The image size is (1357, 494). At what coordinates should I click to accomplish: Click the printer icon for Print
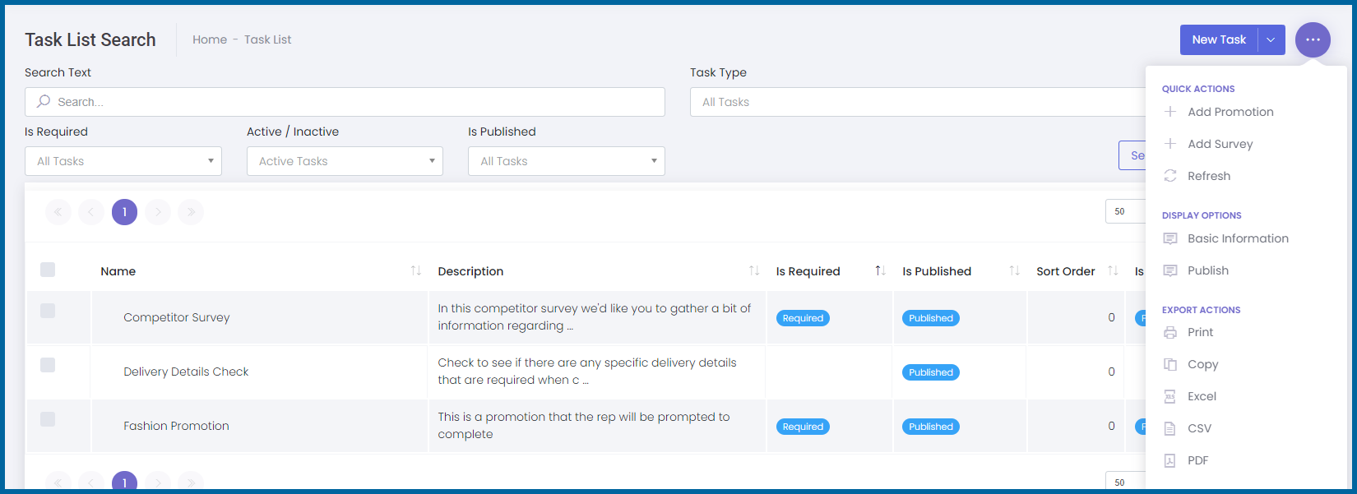[x=1170, y=332]
